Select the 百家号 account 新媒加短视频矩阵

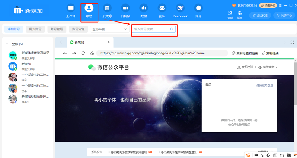(28, 99)
